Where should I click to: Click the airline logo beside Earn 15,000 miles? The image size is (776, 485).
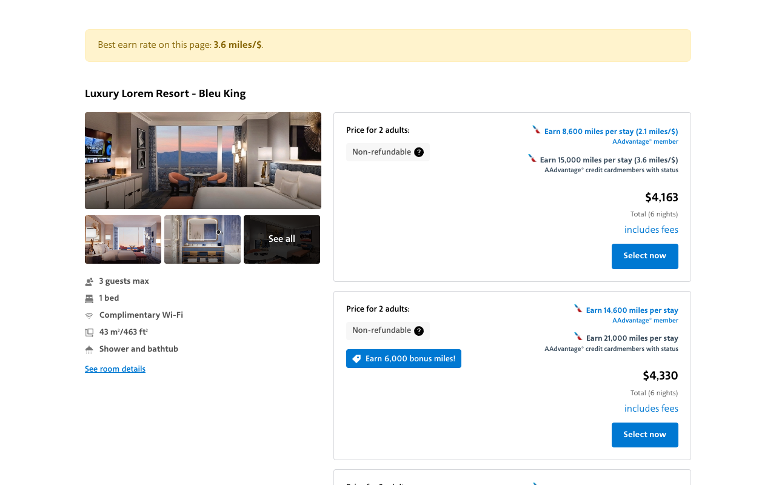click(532, 158)
